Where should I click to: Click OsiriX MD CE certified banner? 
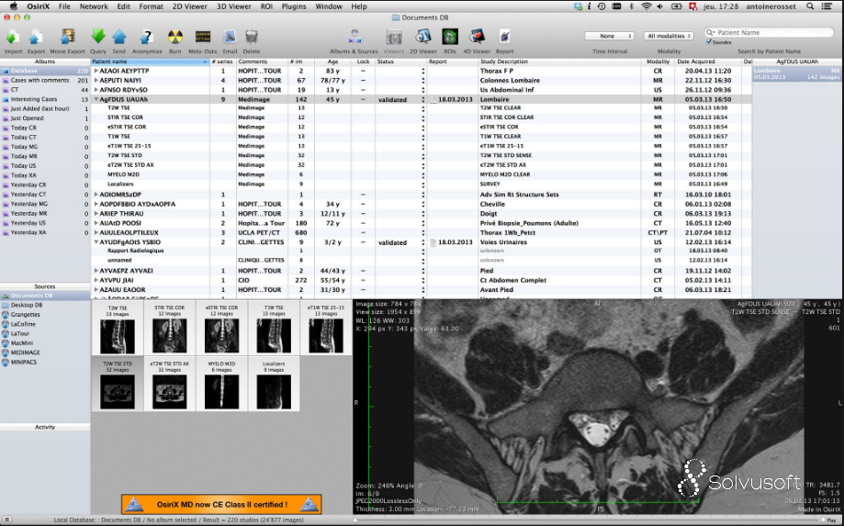(x=221, y=505)
